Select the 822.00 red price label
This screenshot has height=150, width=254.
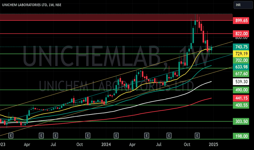241,34
